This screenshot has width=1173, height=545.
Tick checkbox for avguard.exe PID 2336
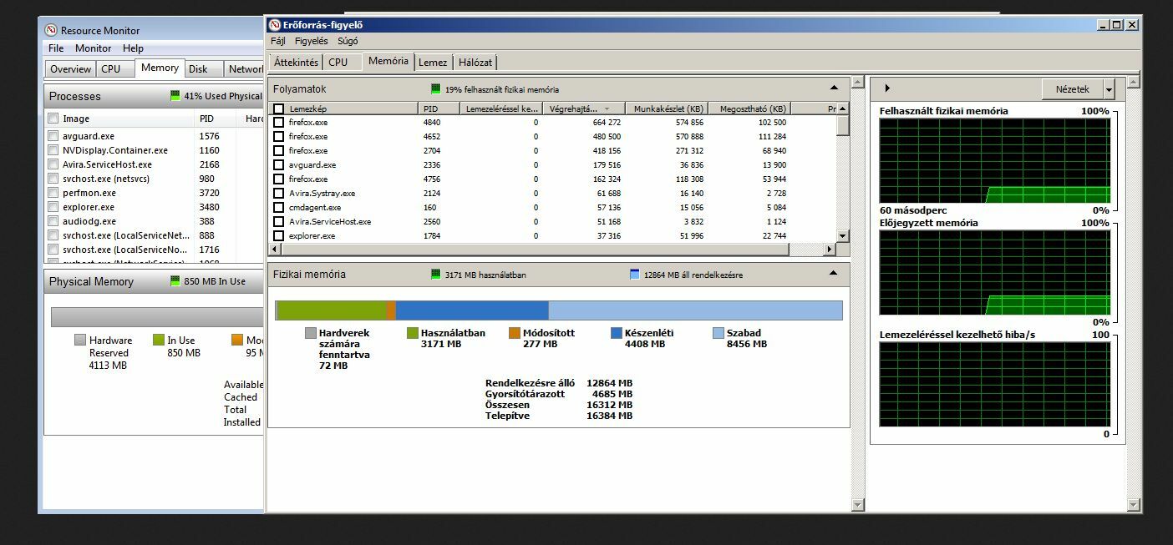(278, 164)
